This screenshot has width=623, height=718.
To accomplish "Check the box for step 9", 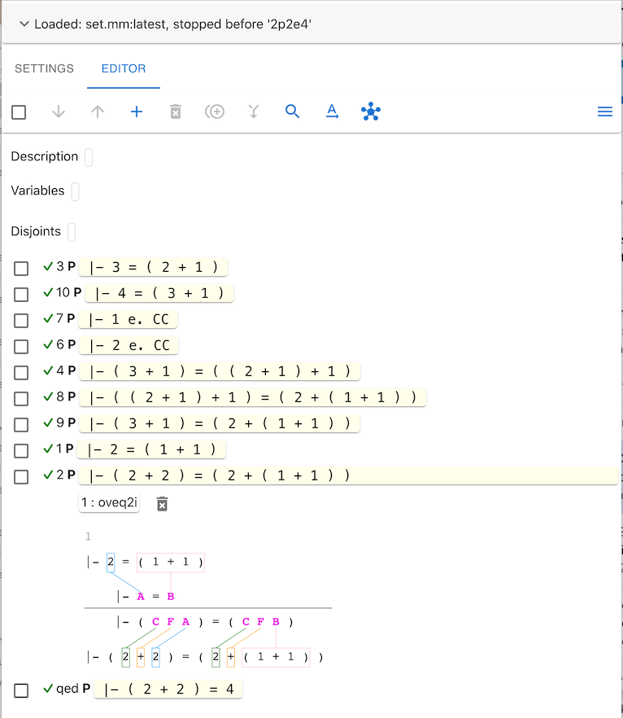I will click(x=21, y=425).
